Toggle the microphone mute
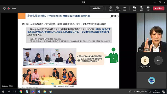The height and width of the screenshot is (94, 167). click(141, 8)
